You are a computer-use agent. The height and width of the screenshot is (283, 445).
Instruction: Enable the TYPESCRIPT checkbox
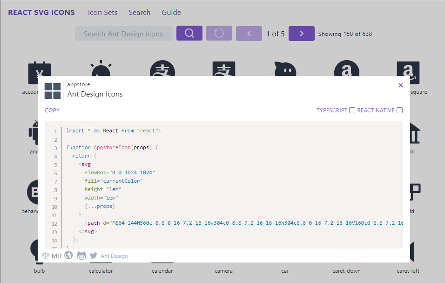click(352, 110)
